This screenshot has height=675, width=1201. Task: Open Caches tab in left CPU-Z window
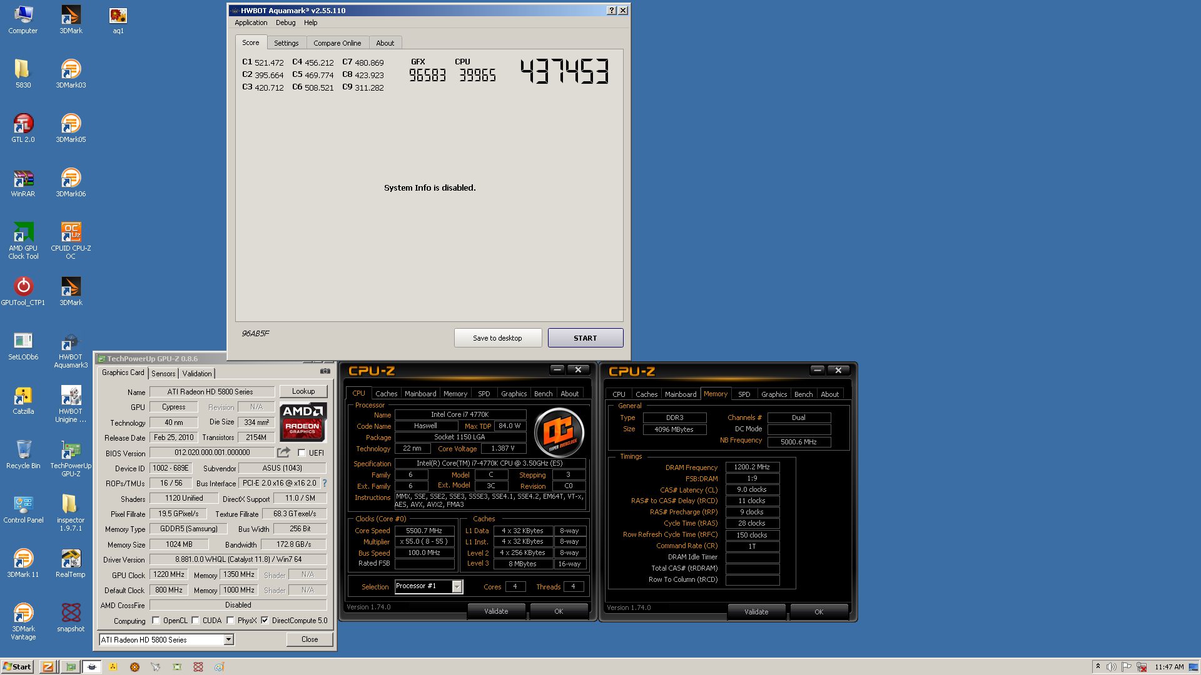386,394
